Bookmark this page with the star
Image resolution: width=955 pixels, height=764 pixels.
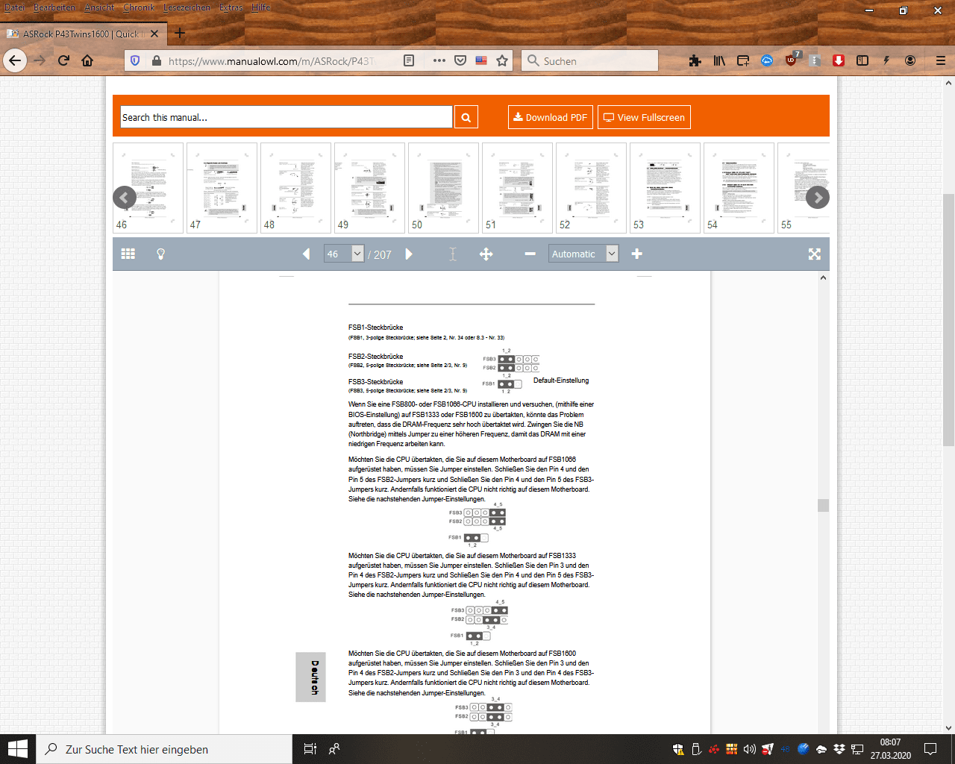[502, 60]
